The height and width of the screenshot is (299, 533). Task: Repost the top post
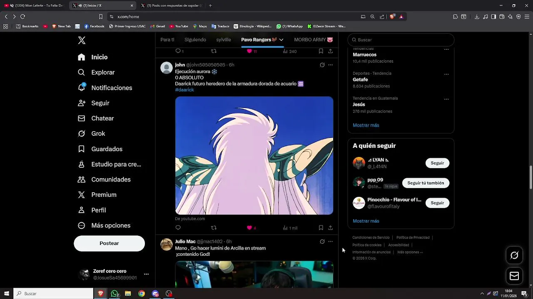214,51
